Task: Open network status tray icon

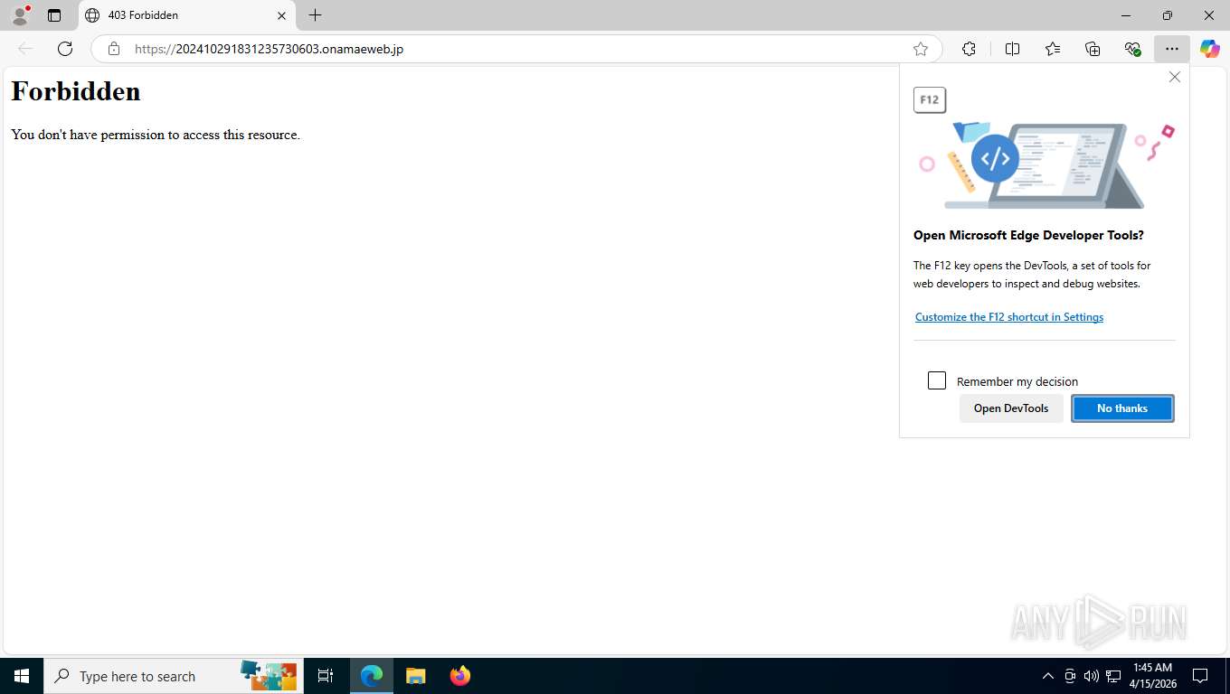Action: click(x=1113, y=676)
